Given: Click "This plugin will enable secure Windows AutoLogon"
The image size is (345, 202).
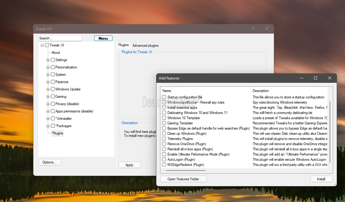Looking at the screenshot, I should 289,160.
